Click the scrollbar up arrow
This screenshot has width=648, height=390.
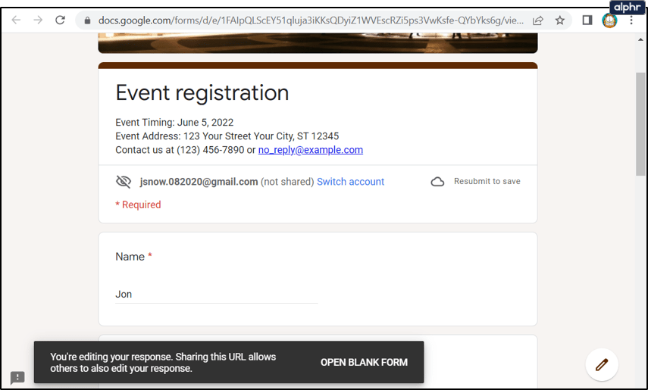640,39
